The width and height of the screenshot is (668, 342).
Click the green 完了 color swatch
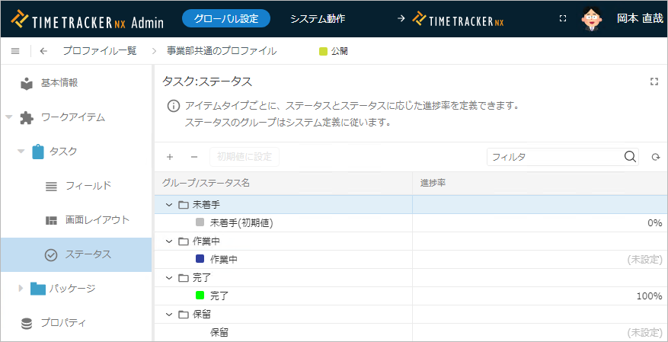coord(200,296)
